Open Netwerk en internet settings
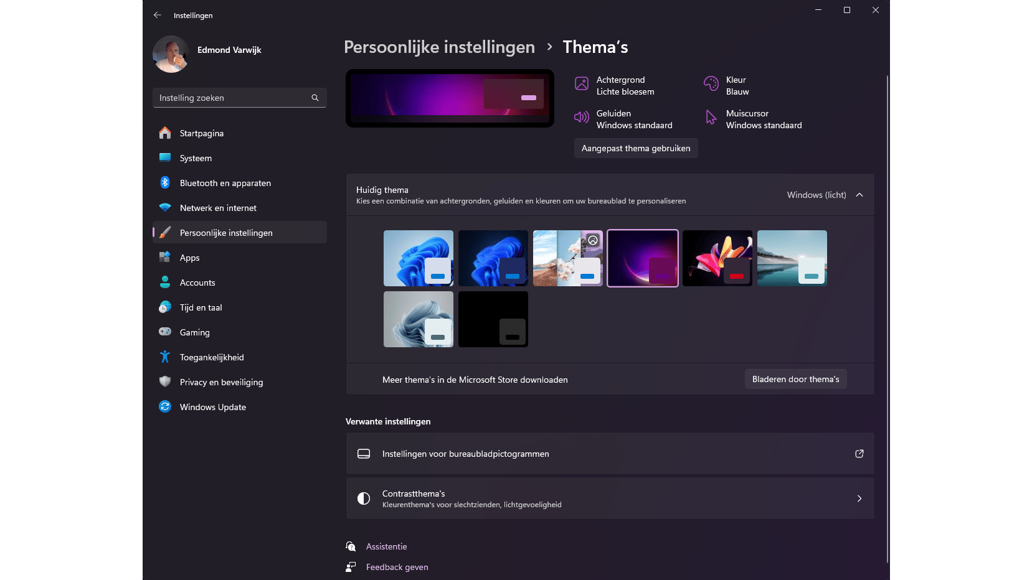 (240, 208)
